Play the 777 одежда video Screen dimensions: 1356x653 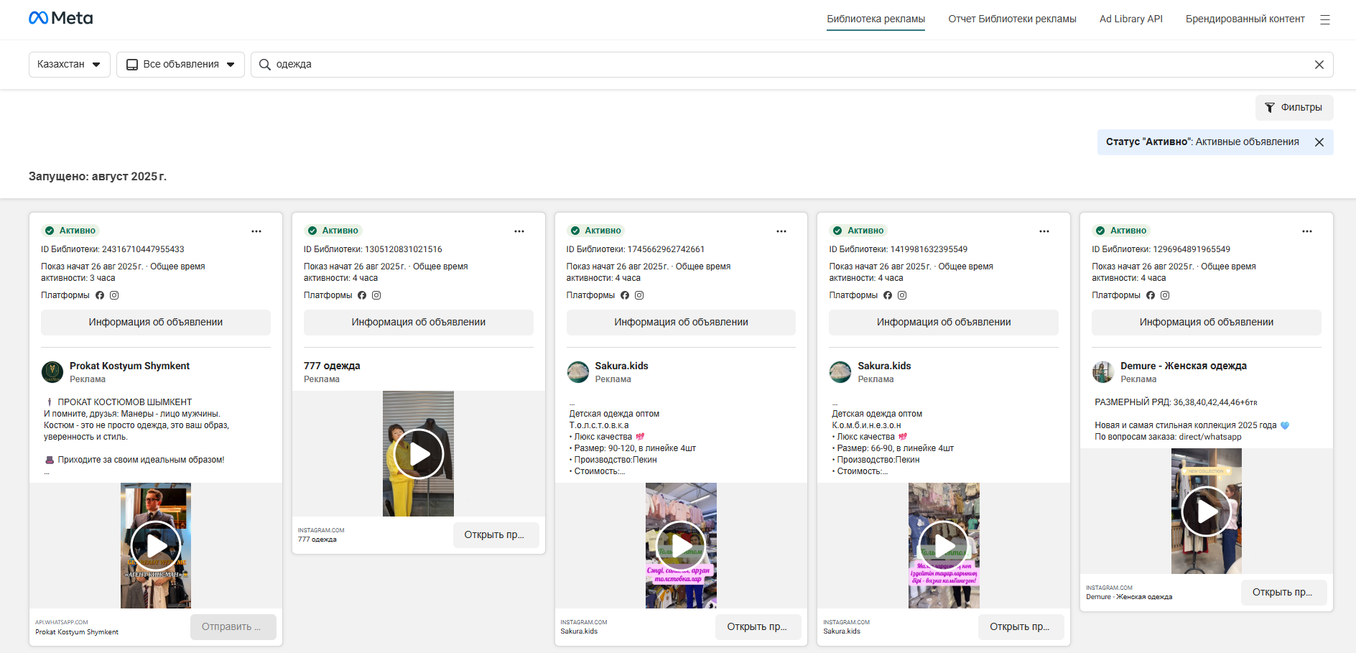pos(419,454)
